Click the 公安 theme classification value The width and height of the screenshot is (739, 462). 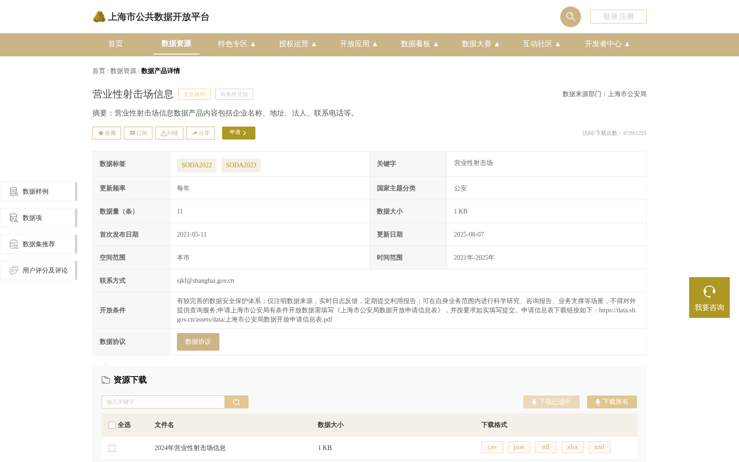click(460, 188)
